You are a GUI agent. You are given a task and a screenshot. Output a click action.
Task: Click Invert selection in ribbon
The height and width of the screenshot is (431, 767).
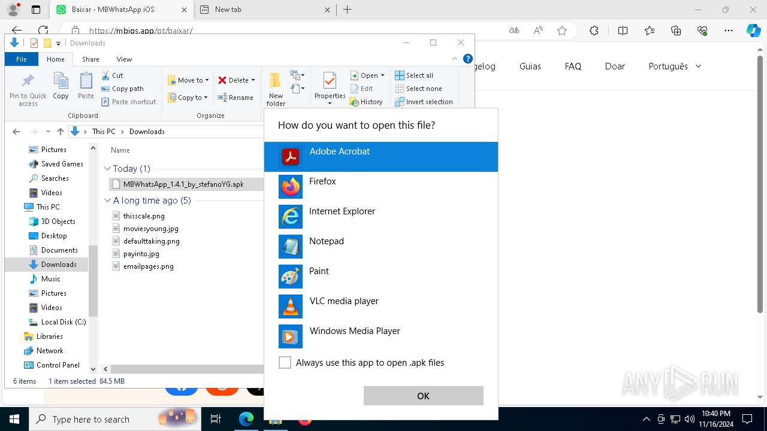tap(424, 102)
